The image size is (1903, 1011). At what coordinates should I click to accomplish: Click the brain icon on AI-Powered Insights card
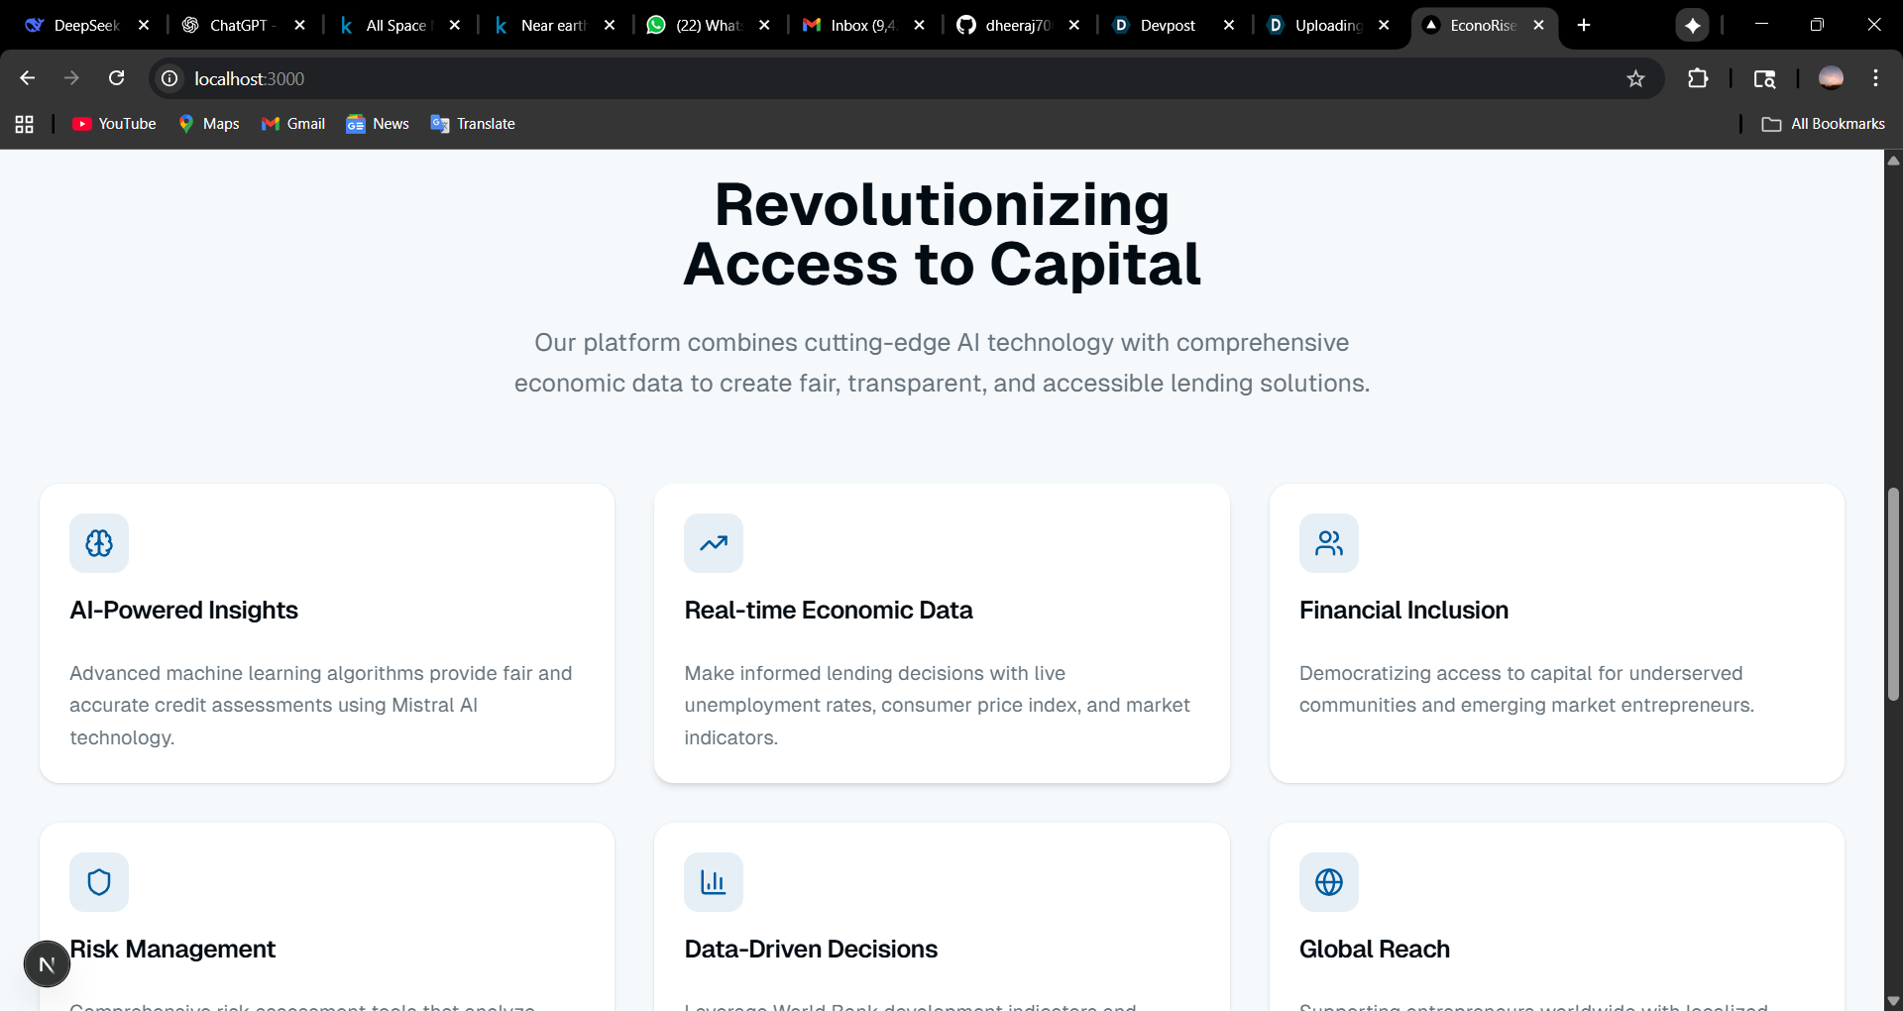pos(99,543)
